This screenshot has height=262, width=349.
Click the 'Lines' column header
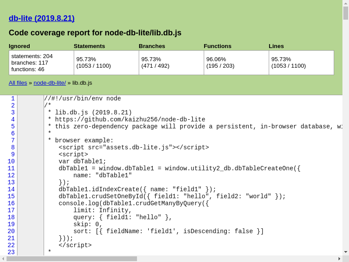276,46
